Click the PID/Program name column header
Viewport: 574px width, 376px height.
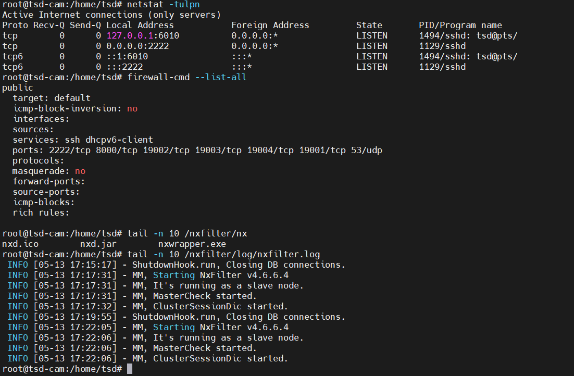click(460, 25)
